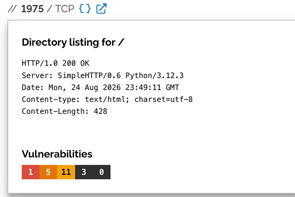Select the zero-count vulnerabilities segment

(x=101, y=172)
